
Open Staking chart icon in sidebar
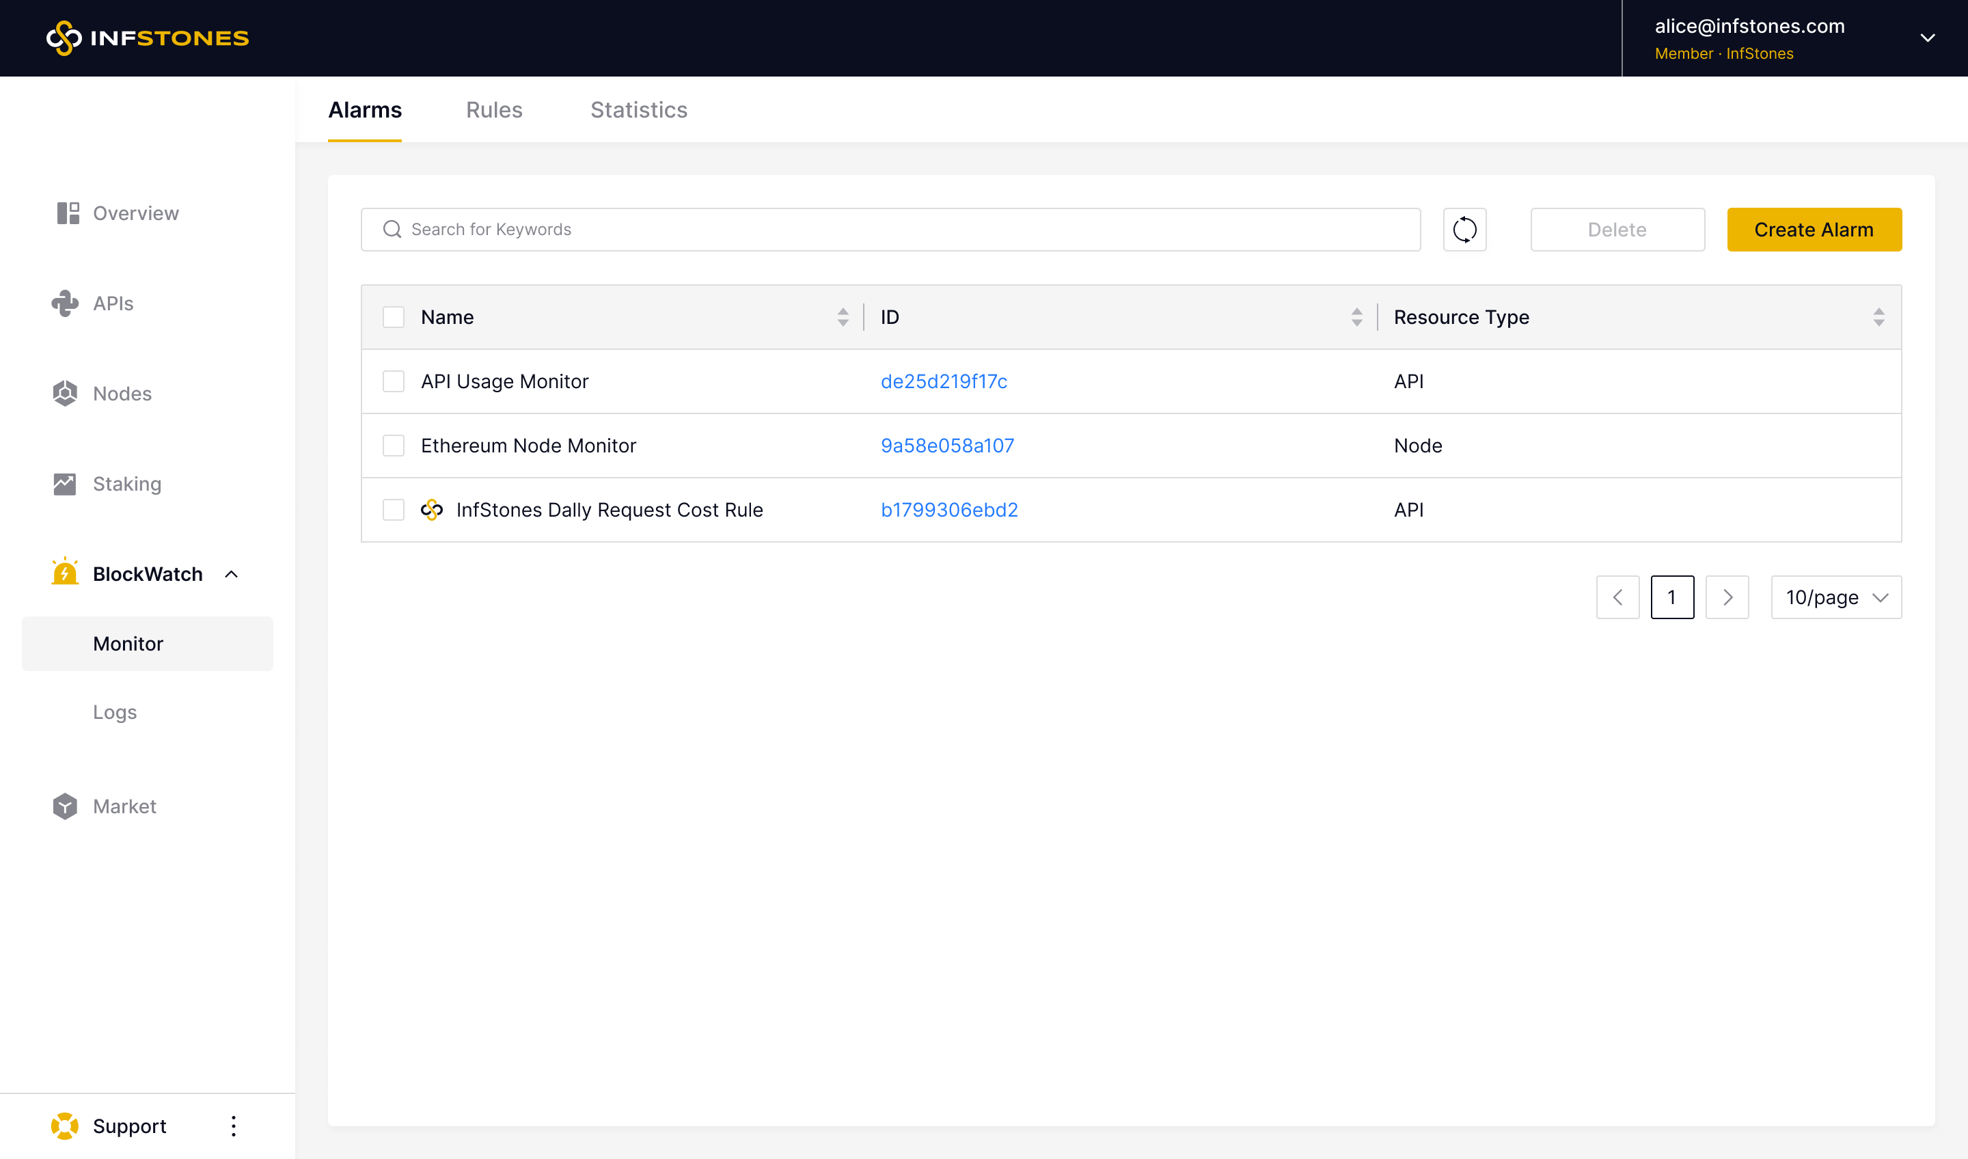65,485
